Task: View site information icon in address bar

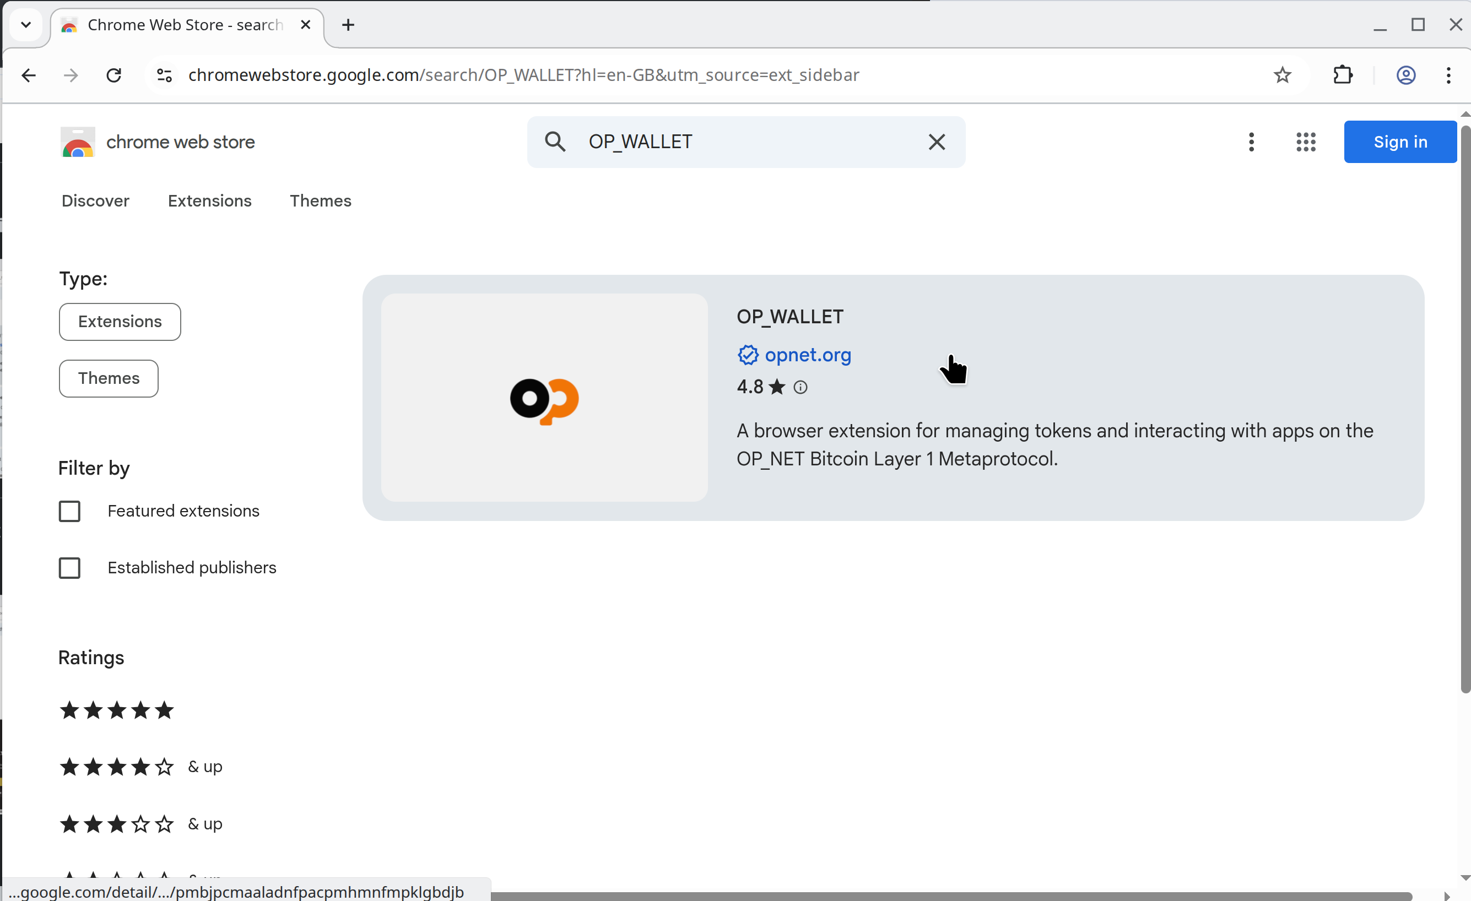Action: (164, 75)
